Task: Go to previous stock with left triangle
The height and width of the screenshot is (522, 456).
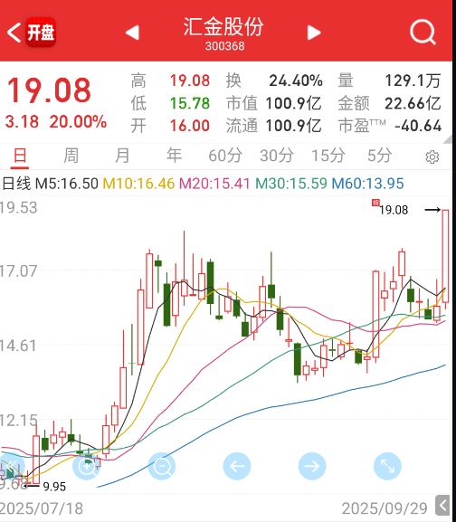Action: (x=132, y=33)
